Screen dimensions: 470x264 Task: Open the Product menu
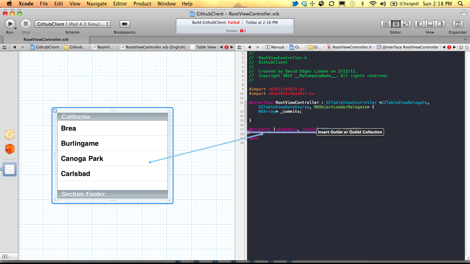click(x=142, y=4)
